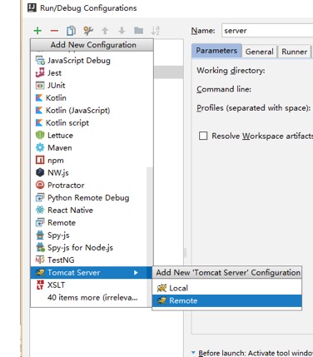313x357 pixels.
Task: Select Remote under Tomcat Server configuration
Action: tap(227, 300)
